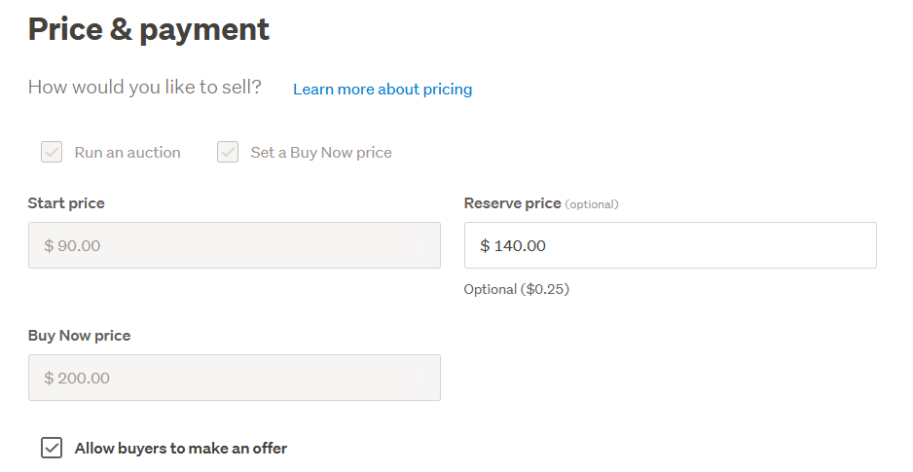Select the Buy Now price field showing $200.00
Image resolution: width=913 pixels, height=472 pixels.
(234, 378)
